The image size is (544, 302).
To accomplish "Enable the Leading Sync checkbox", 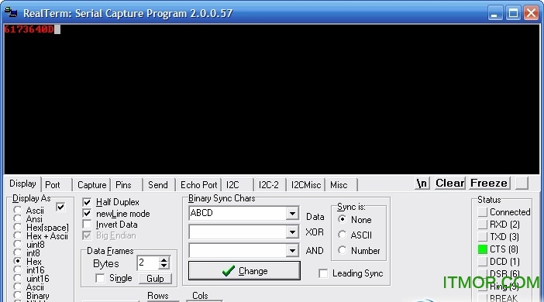I will tap(323, 273).
